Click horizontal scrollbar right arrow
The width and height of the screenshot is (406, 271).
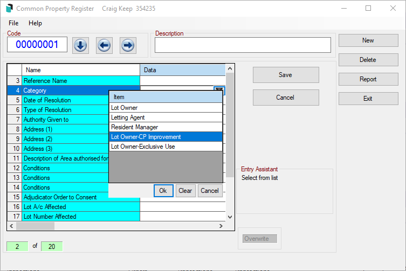(221, 226)
